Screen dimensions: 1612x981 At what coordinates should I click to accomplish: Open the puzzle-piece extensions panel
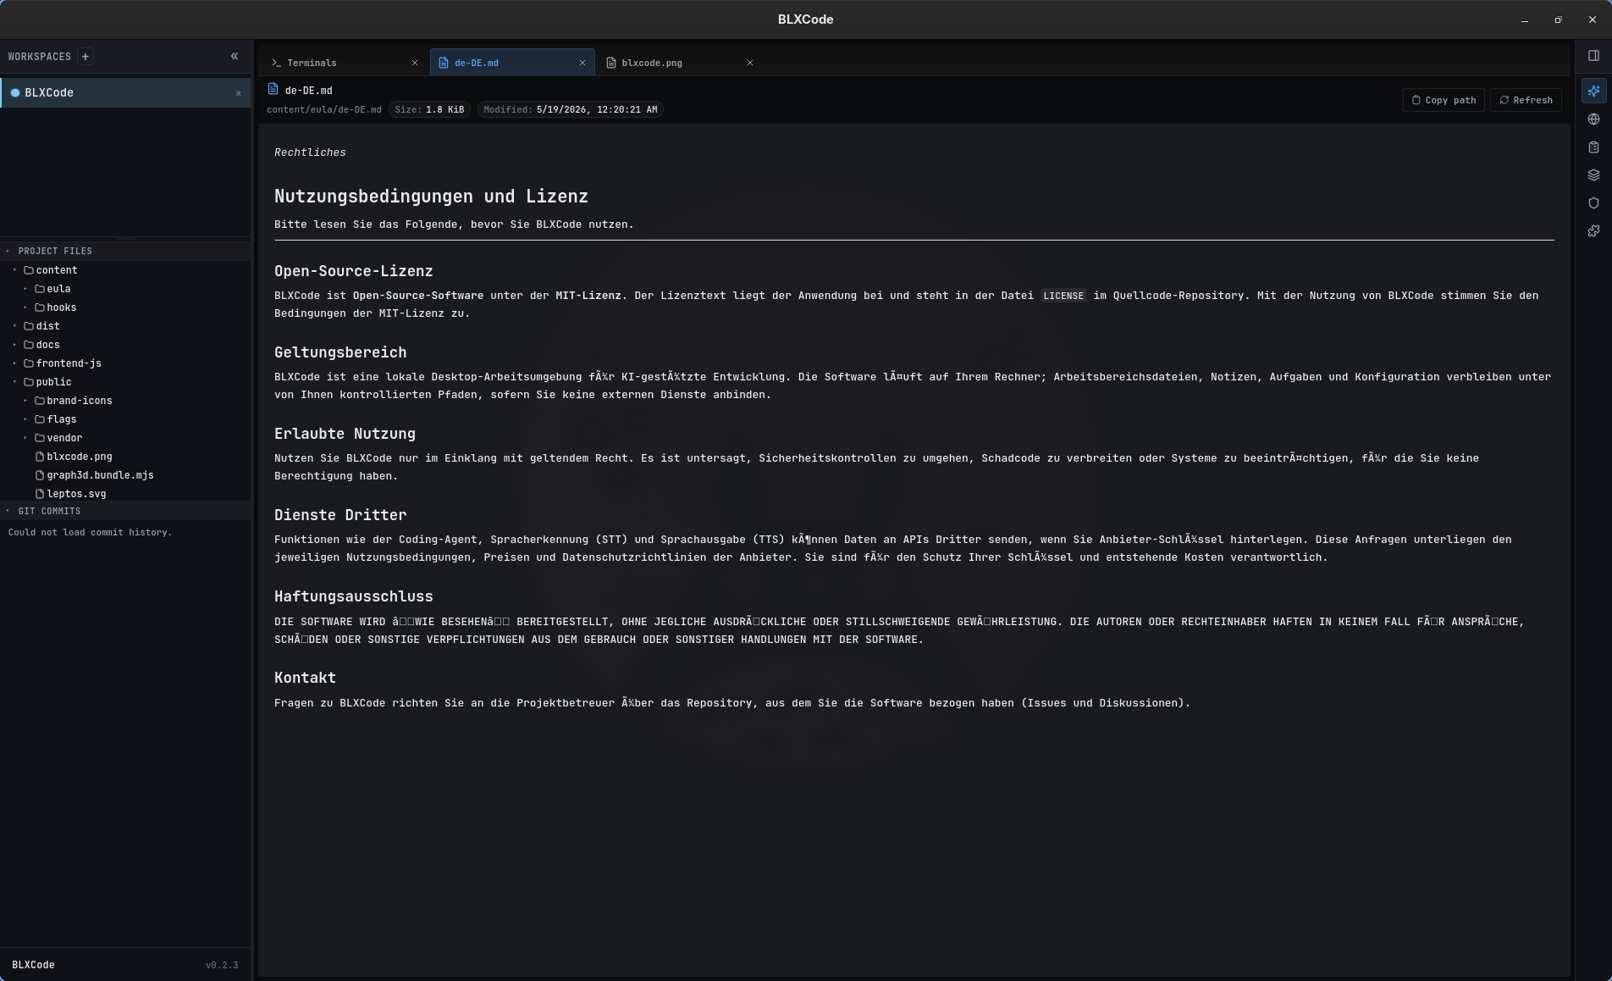(x=1593, y=231)
